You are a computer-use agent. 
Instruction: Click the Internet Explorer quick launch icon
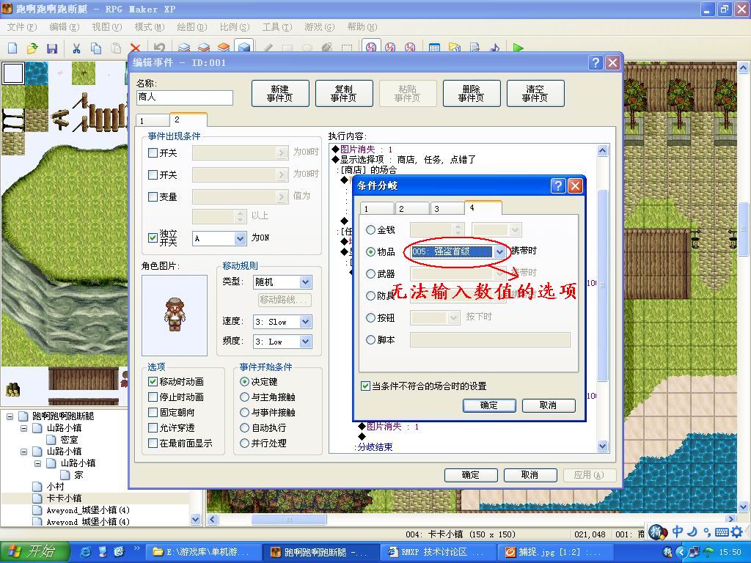tap(86, 552)
